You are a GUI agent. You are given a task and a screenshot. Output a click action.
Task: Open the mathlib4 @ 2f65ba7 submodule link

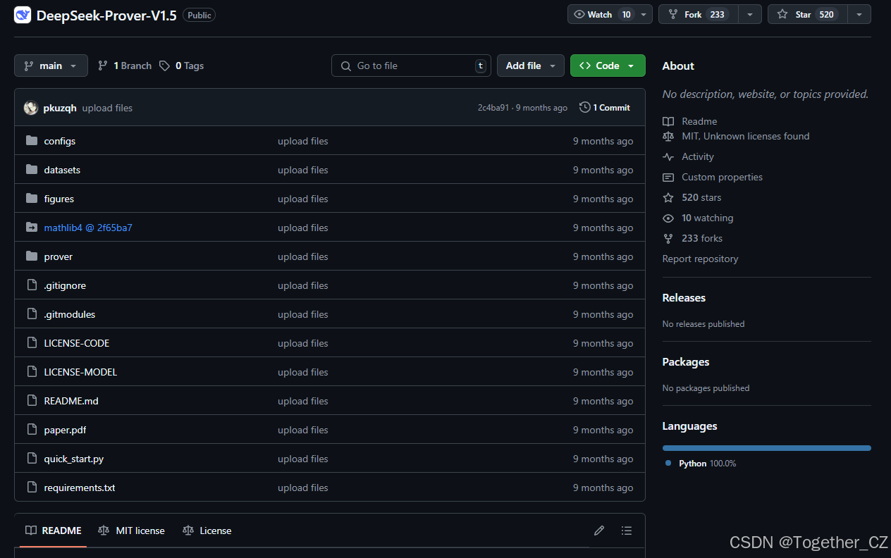click(88, 228)
